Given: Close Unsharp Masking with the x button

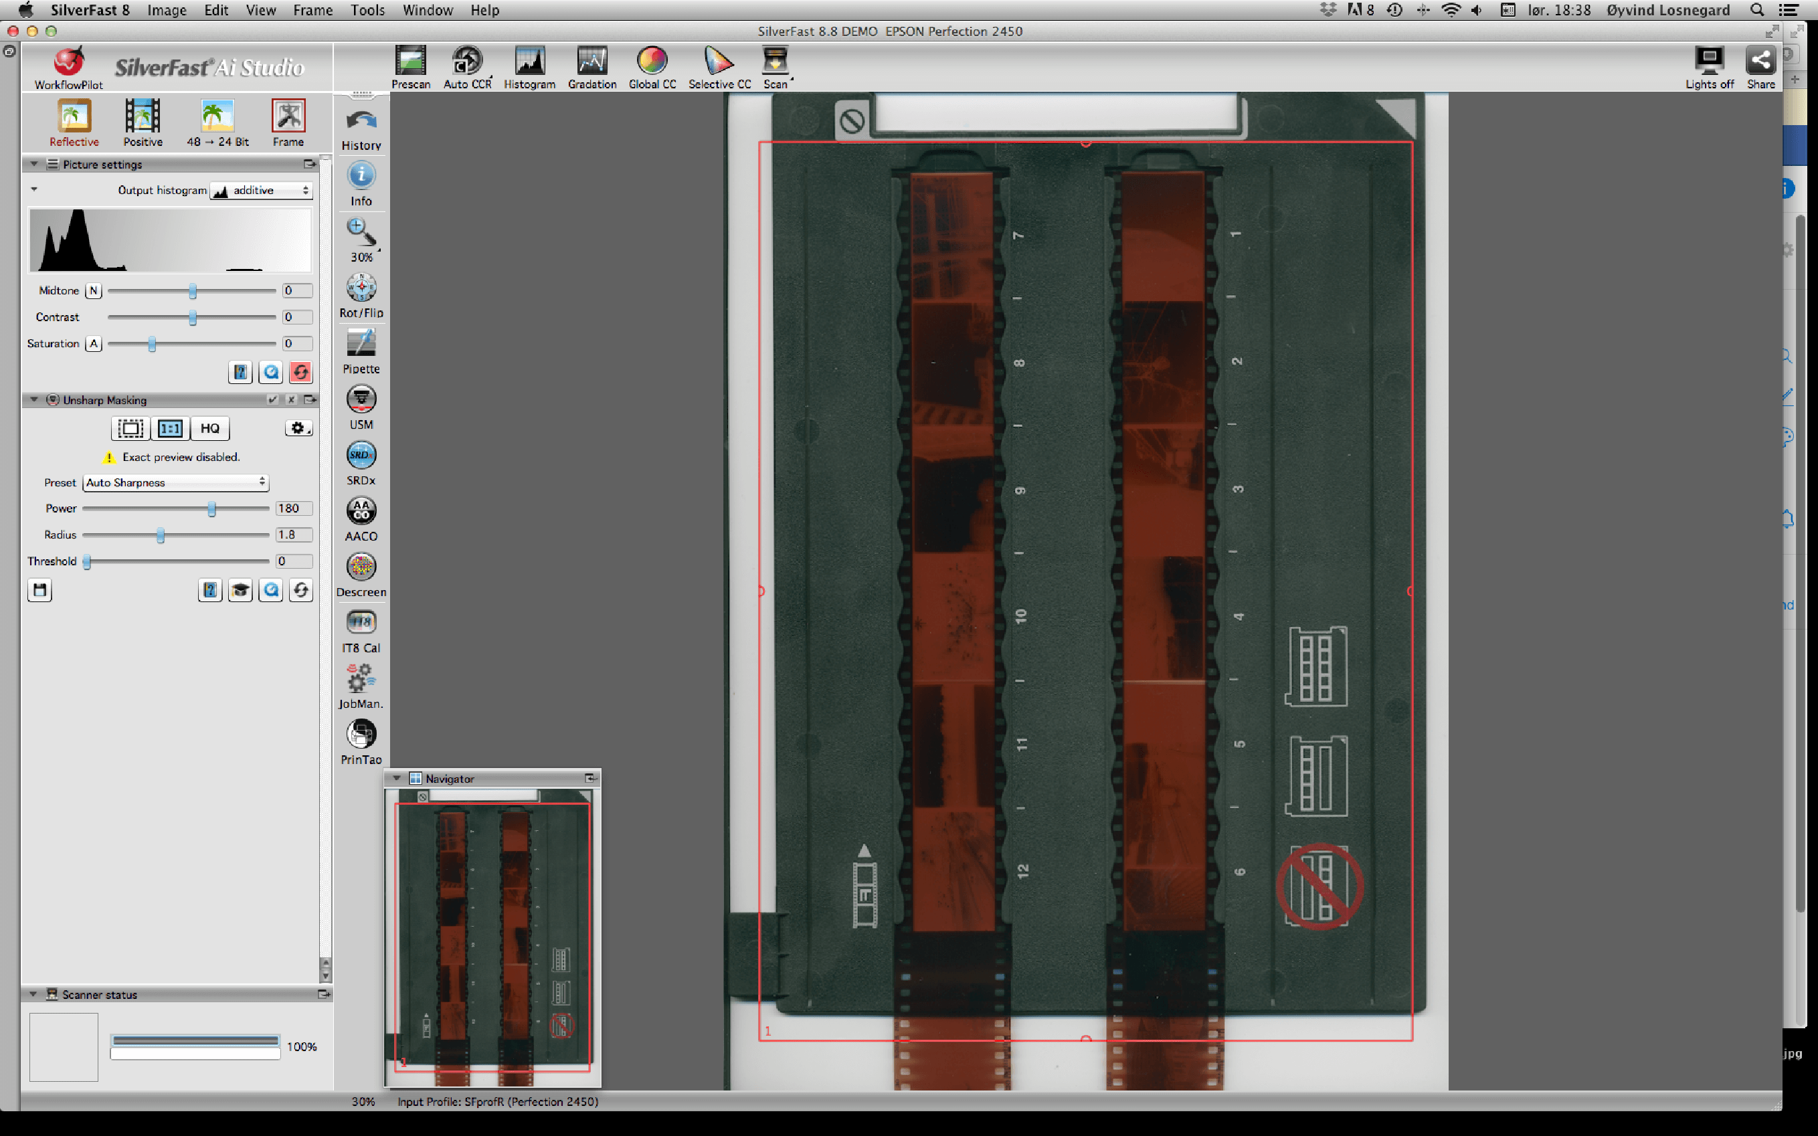Looking at the screenshot, I should click(292, 399).
